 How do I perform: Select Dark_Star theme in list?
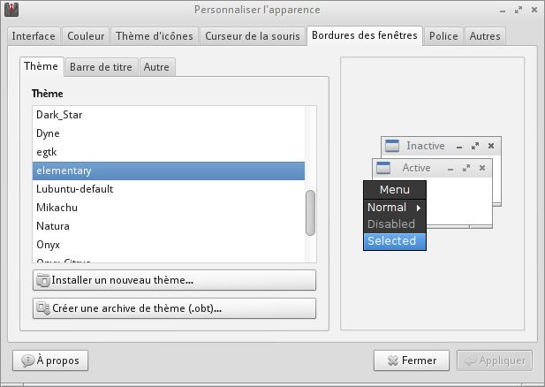point(169,115)
